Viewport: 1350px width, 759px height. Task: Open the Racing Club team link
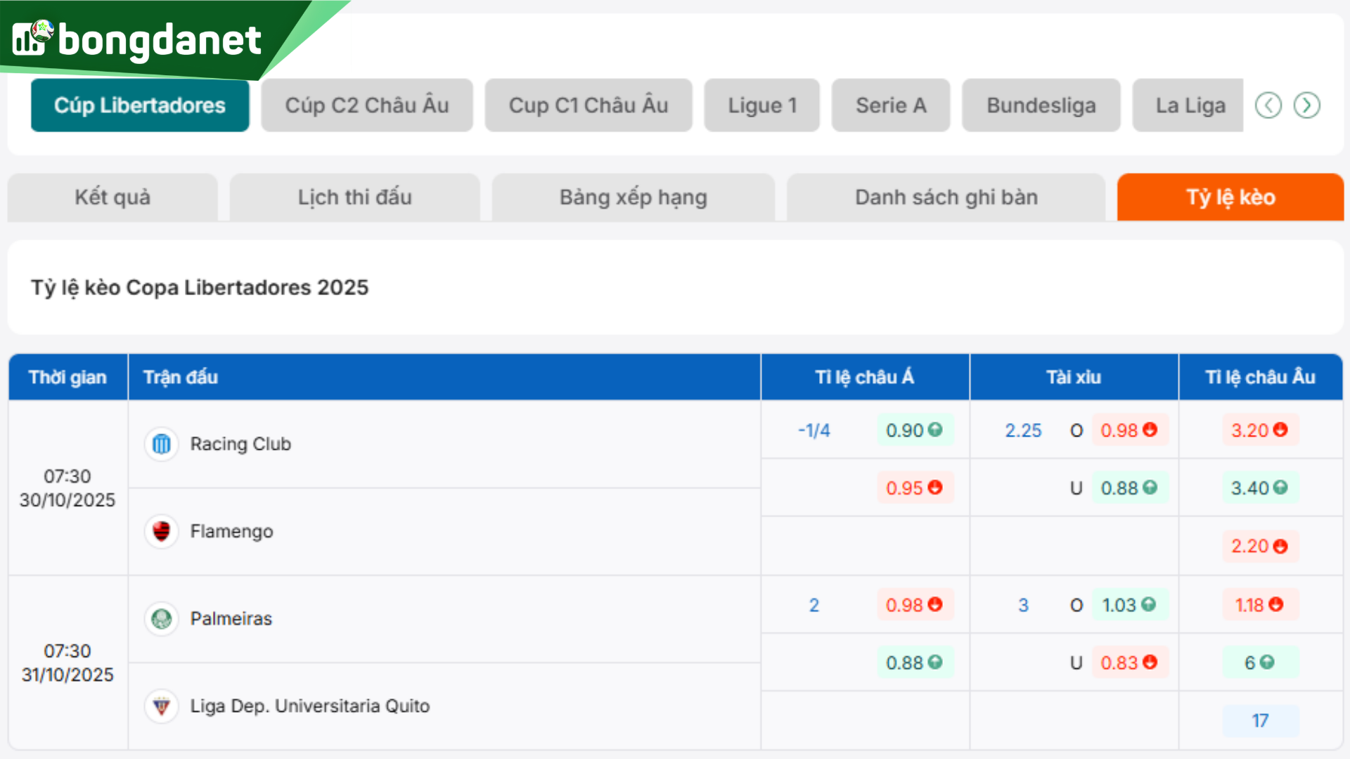click(x=240, y=444)
